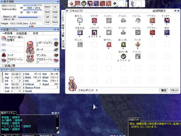Click the Academy hat equipment icon
This screenshot has width=181, height=136.
point(4,39)
